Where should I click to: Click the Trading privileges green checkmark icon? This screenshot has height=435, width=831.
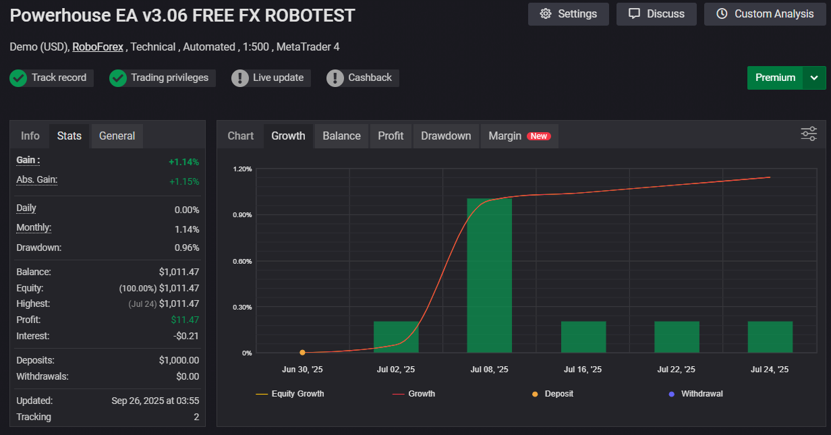point(118,78)
